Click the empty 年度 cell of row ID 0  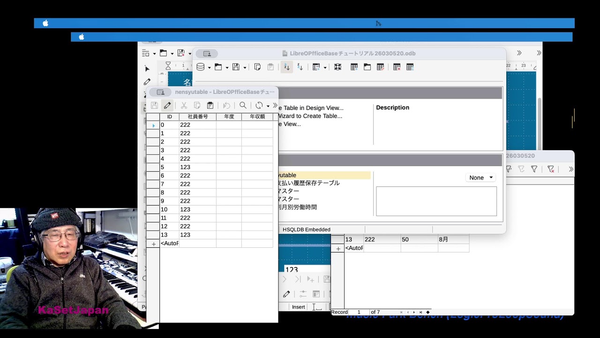point(229,125)
